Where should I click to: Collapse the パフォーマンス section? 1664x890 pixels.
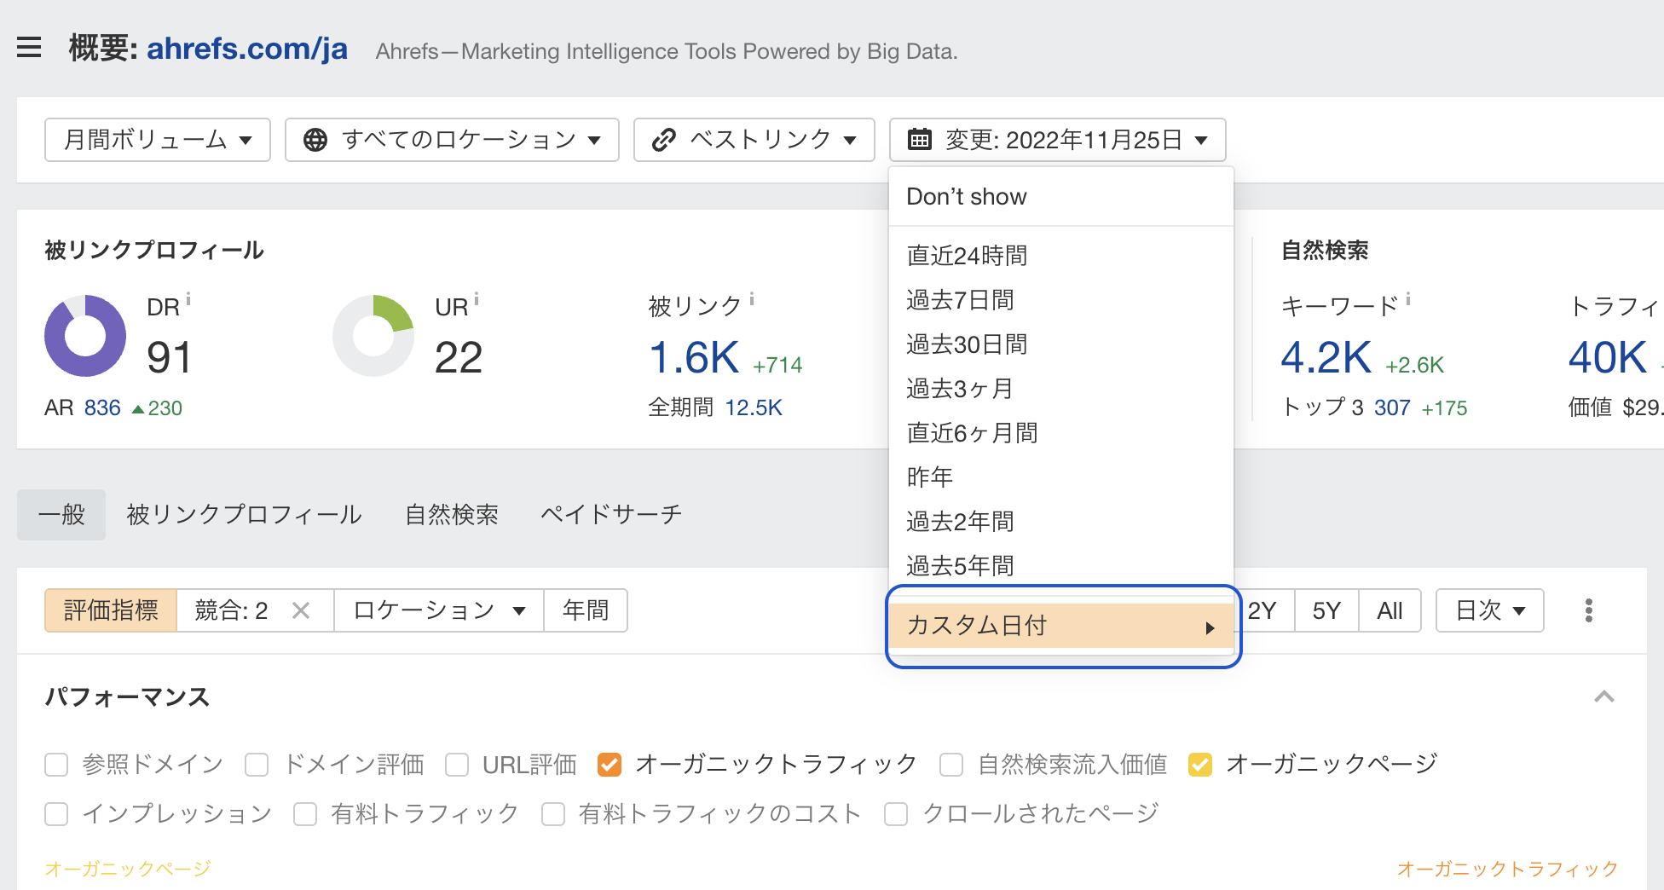click(x=1603, y=696)
